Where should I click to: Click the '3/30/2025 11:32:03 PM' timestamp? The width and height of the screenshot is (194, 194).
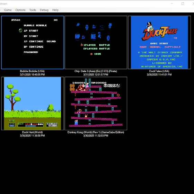[x=96, y=135]
